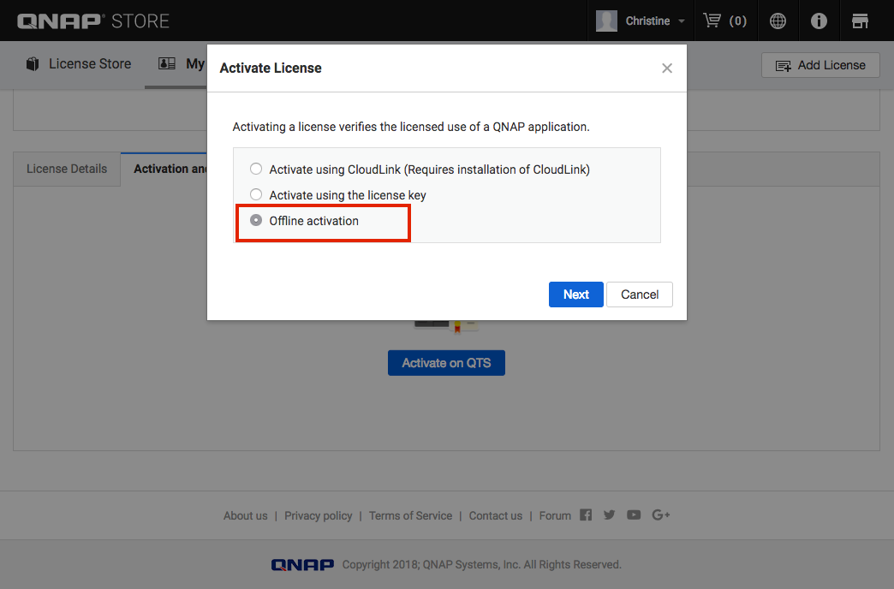Cancel the Activate License dialog
This screenshot has height=589, width=894.
pos(639,294)
